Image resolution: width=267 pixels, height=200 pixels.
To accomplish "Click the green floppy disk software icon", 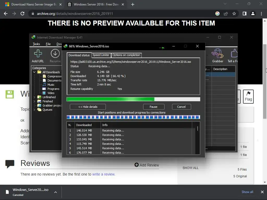I will pyautogui.click(x=10, y=94).
